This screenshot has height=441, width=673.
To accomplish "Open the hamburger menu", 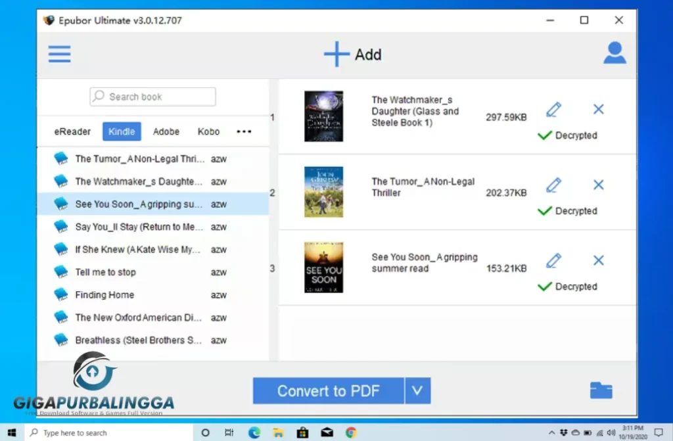I will click(59, 54).
